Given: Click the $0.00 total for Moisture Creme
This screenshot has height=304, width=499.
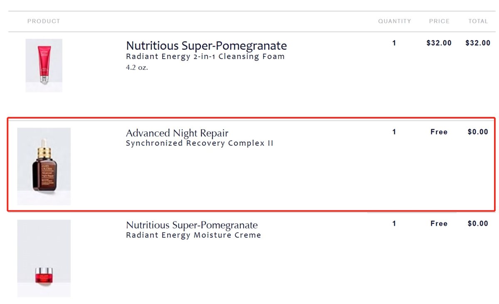Looking at the screenshot, I should click(x=478, y=223).
